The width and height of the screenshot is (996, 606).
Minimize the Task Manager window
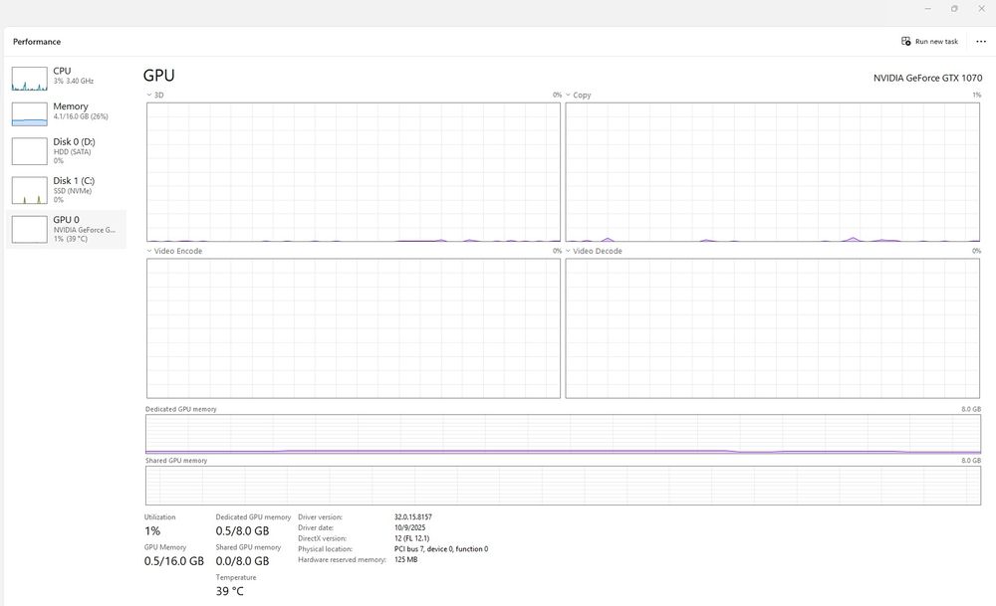pyautogui.click(x=928, y=9)
